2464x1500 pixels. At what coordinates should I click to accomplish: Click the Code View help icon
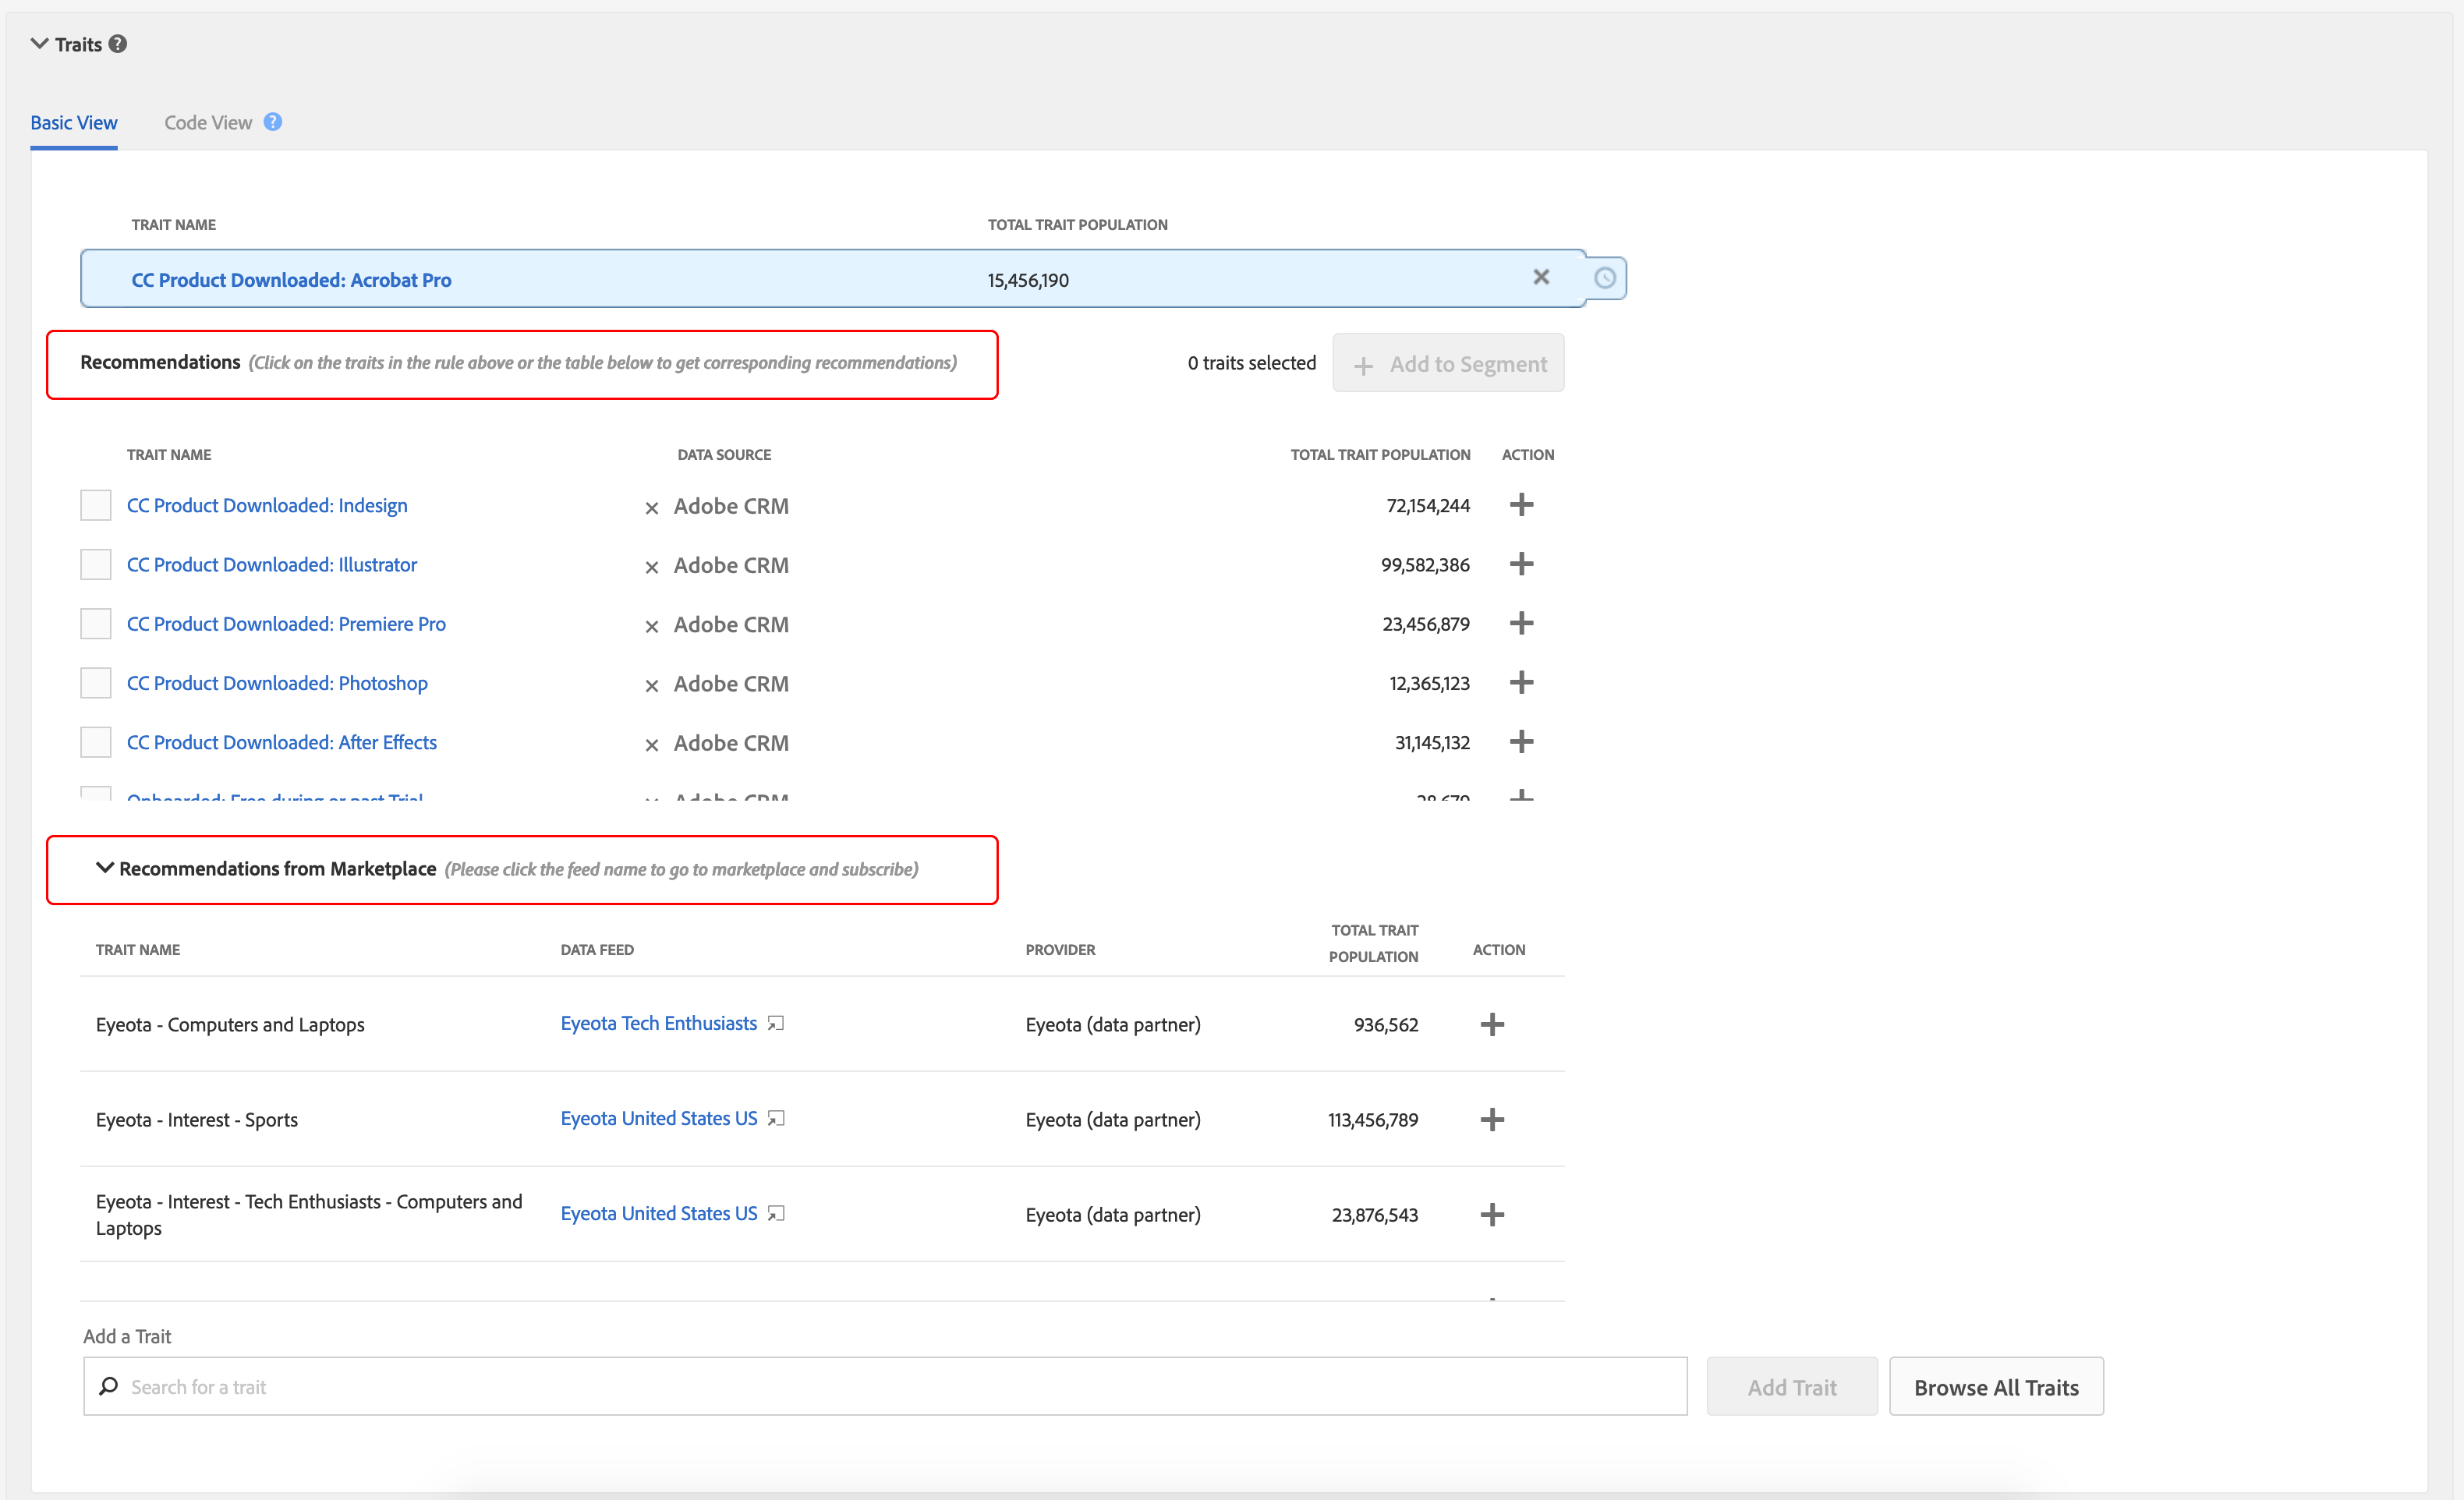pyautogui.click(x=272, y=122)
